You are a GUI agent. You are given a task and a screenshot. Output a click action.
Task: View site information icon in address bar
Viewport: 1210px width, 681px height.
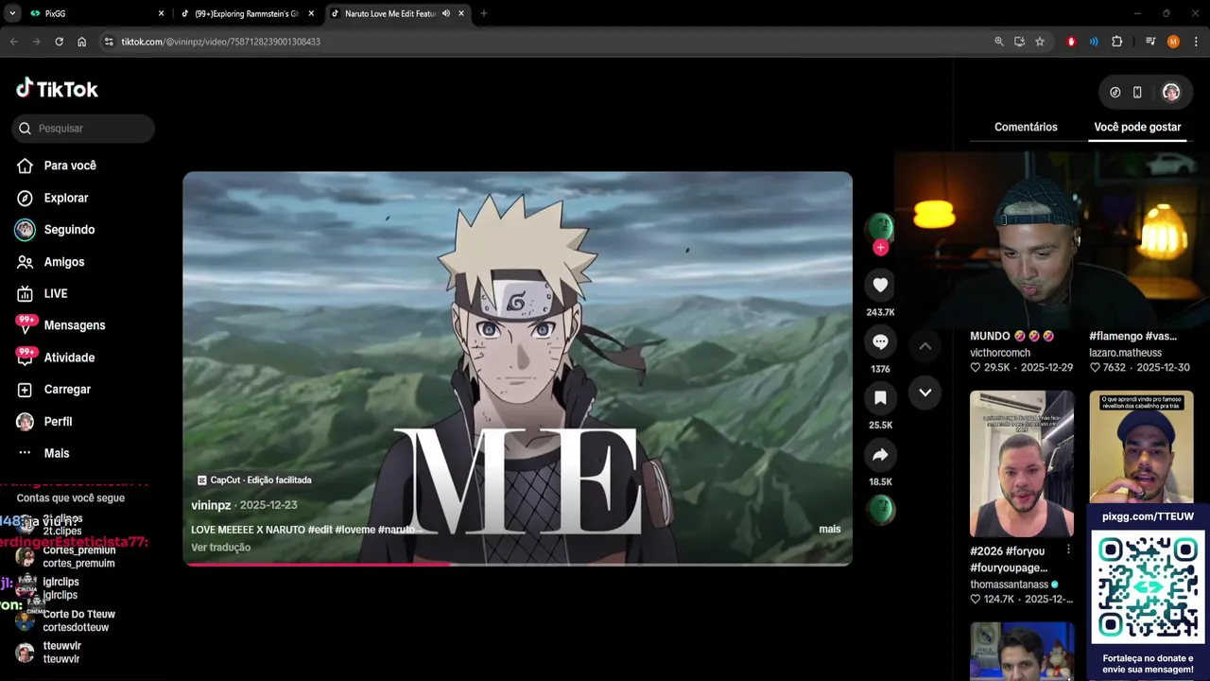tap(109, 42)
